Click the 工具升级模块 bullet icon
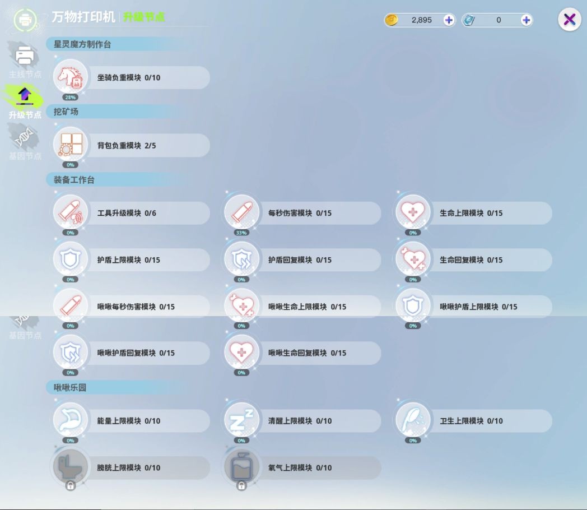 (70, 212)
